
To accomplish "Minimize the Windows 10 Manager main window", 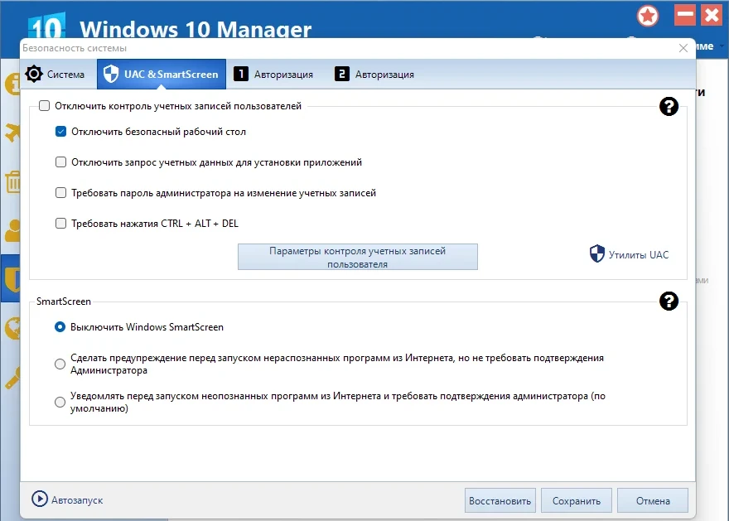I will pyautogui.click(x=685, y=15).
